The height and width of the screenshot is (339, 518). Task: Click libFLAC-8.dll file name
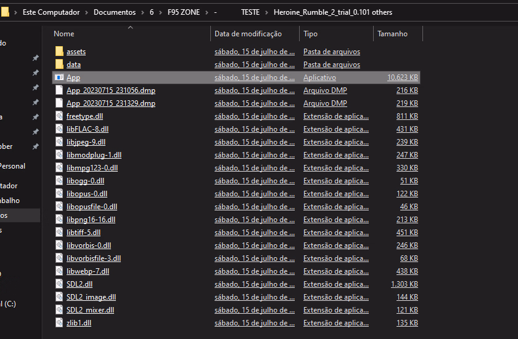87,129
